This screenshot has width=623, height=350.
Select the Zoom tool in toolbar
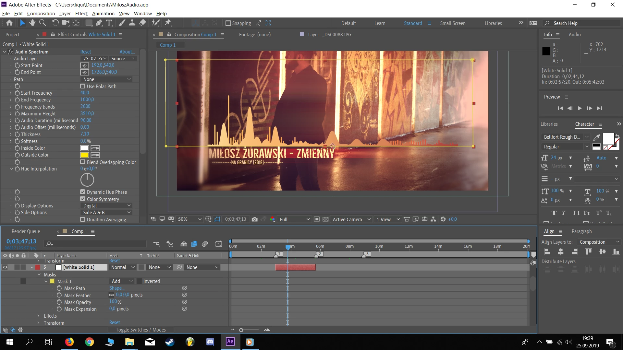click(42, 23)
